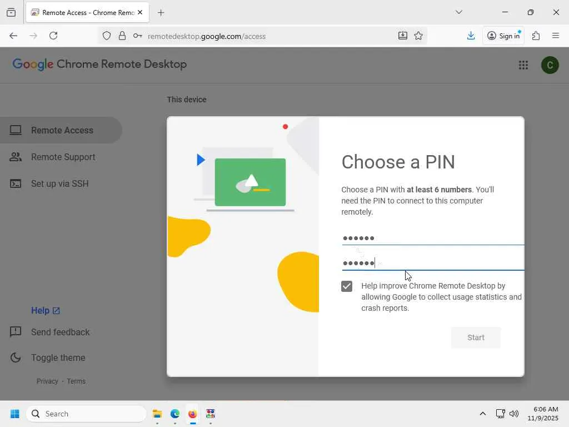Image resolution: width=569 pixels, height=427 pixels.
Task: Click the Firefox View icon left of the tabs
Action: pos(11,12)
